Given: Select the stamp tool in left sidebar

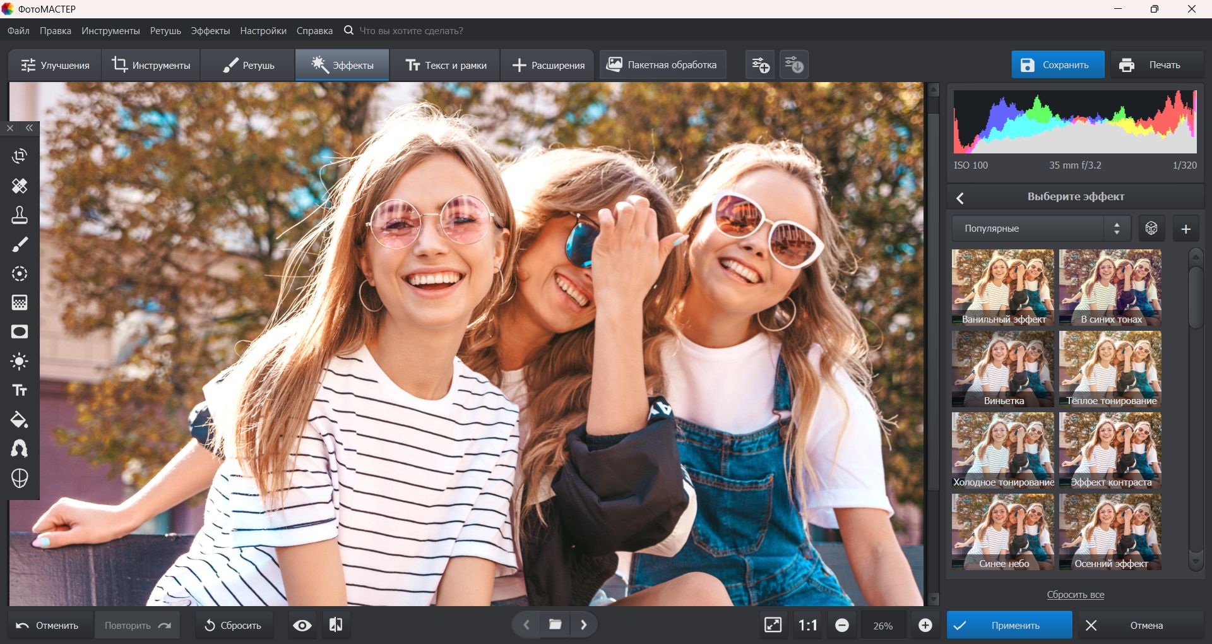Looking at the screenshot, I should 20,215.
